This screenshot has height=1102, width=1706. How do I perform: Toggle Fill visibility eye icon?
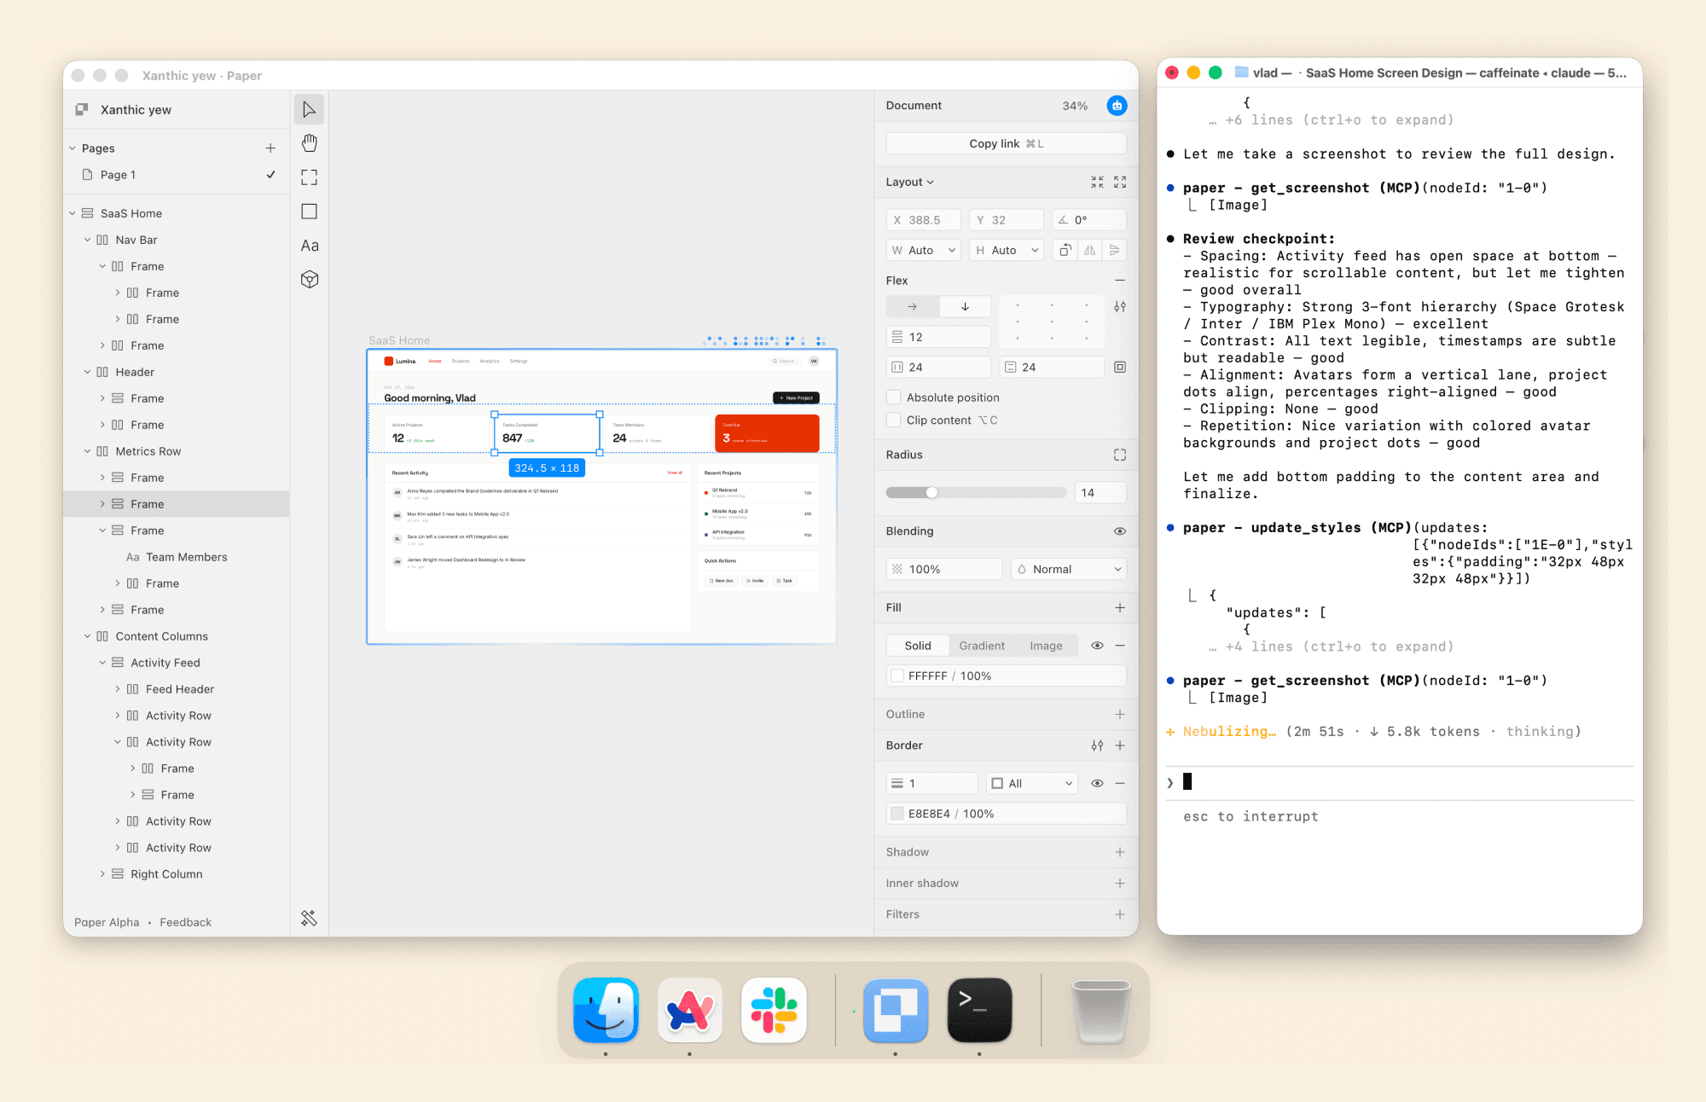pyautogui.click(x=1097, y=646)
